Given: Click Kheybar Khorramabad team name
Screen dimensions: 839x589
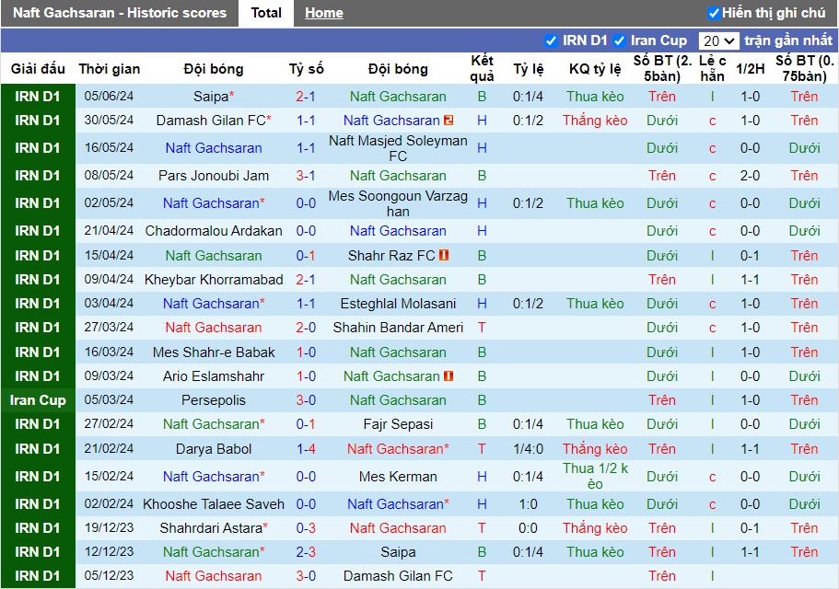Looking at the screenshot, I should tap(214, 280).
